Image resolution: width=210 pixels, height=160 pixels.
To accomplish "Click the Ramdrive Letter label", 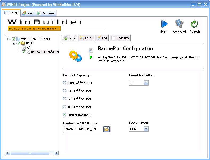I will [142, 75].
